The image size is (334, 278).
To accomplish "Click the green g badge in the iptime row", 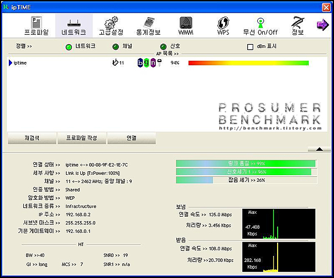I will click(147, 63).
